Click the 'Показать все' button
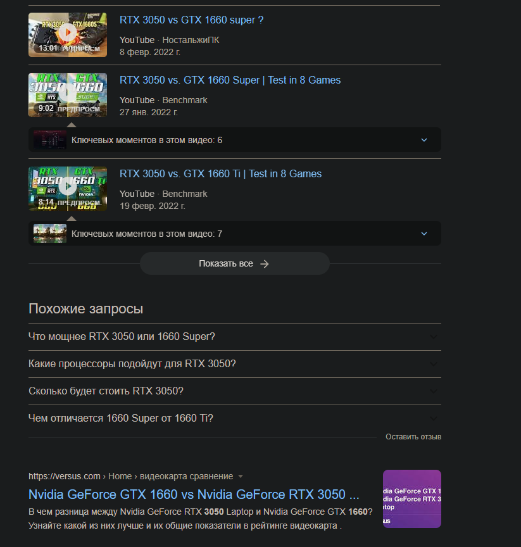Image resolution: width=521 pixels, height=547 pixels. click(x=235, y=263)
